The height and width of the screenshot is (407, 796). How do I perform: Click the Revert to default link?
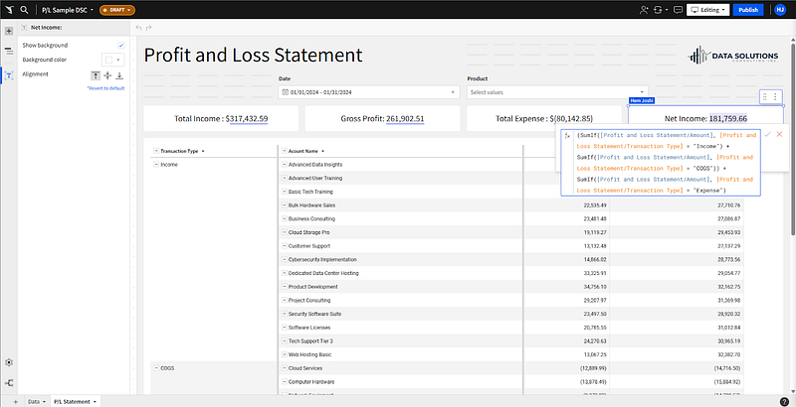[105, 88]
